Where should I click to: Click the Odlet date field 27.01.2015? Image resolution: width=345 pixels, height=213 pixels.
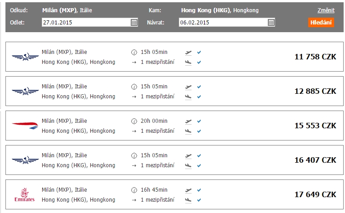click(x=84, y=22)
